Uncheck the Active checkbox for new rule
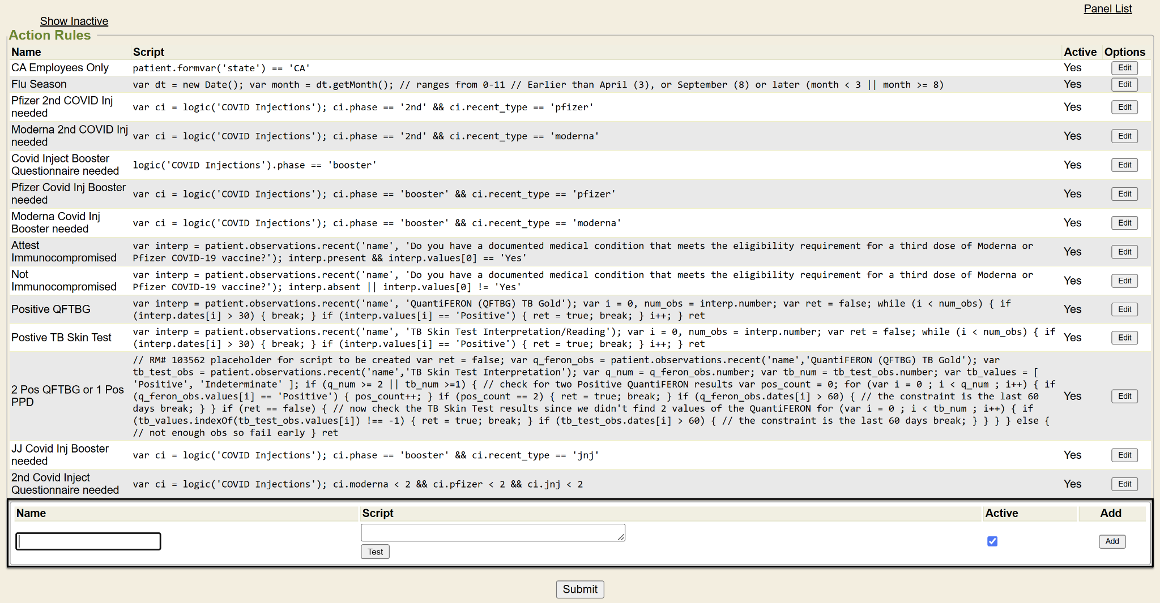Image resolution: width=1160 pixels, height=603 pixels. point(992,541)
